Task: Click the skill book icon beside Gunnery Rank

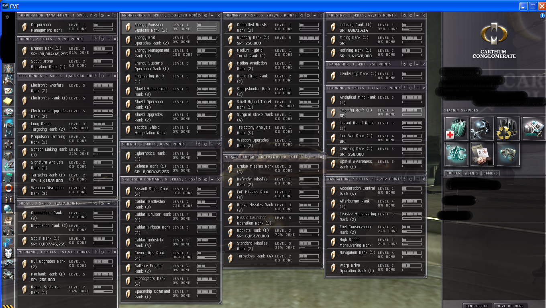Action: [x=230, y=40]
